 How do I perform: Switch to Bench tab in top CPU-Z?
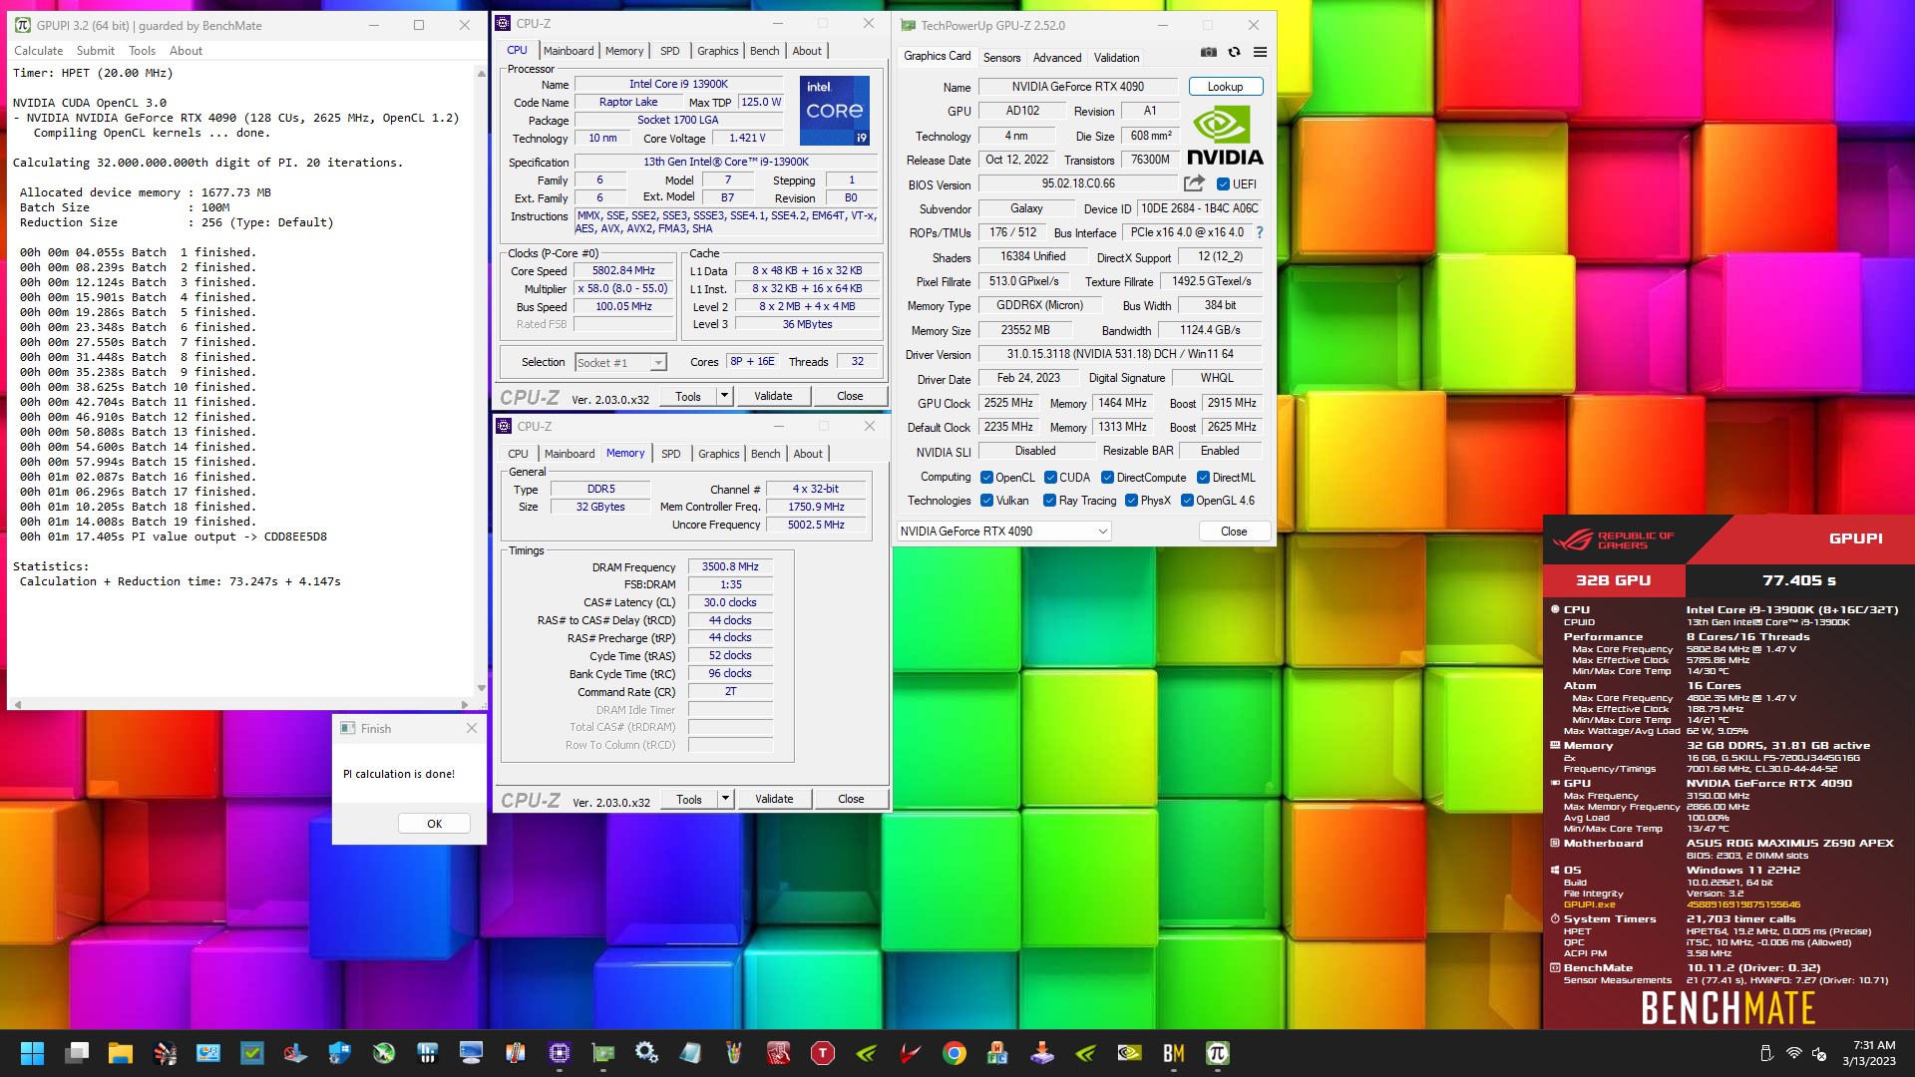765,51
